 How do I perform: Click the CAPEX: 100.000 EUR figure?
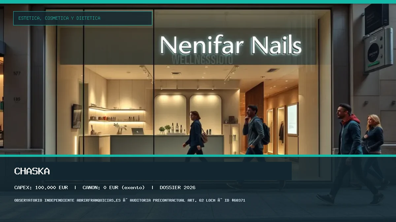tap(41, 187)
